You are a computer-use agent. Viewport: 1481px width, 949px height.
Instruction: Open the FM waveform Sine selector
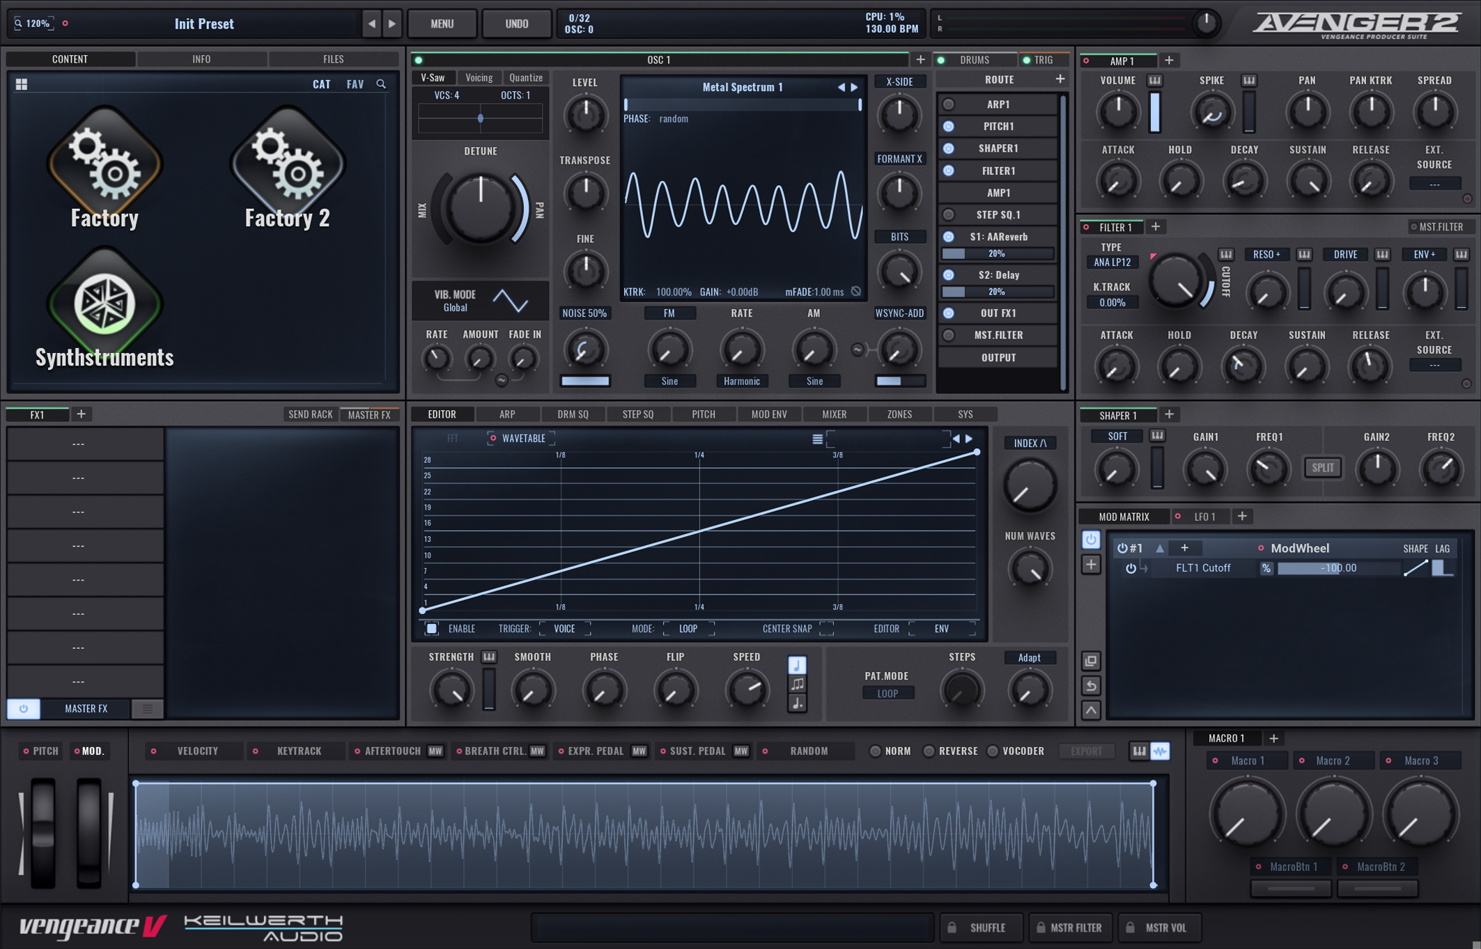[x=669, y=381]
